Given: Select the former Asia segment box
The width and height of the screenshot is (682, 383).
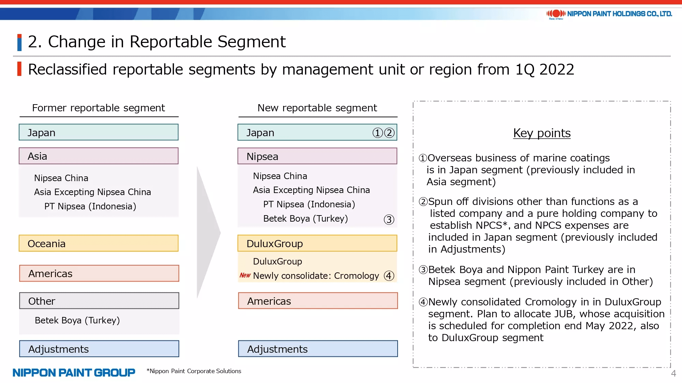Looking at the screenshot, I should (x=99, y=156).
